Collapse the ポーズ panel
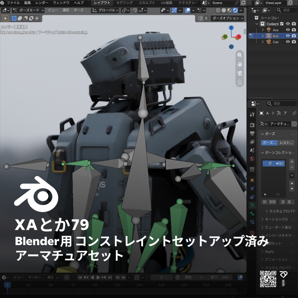Image resolution: width=298 pixels, height=298 pixels. pos(278,134)
